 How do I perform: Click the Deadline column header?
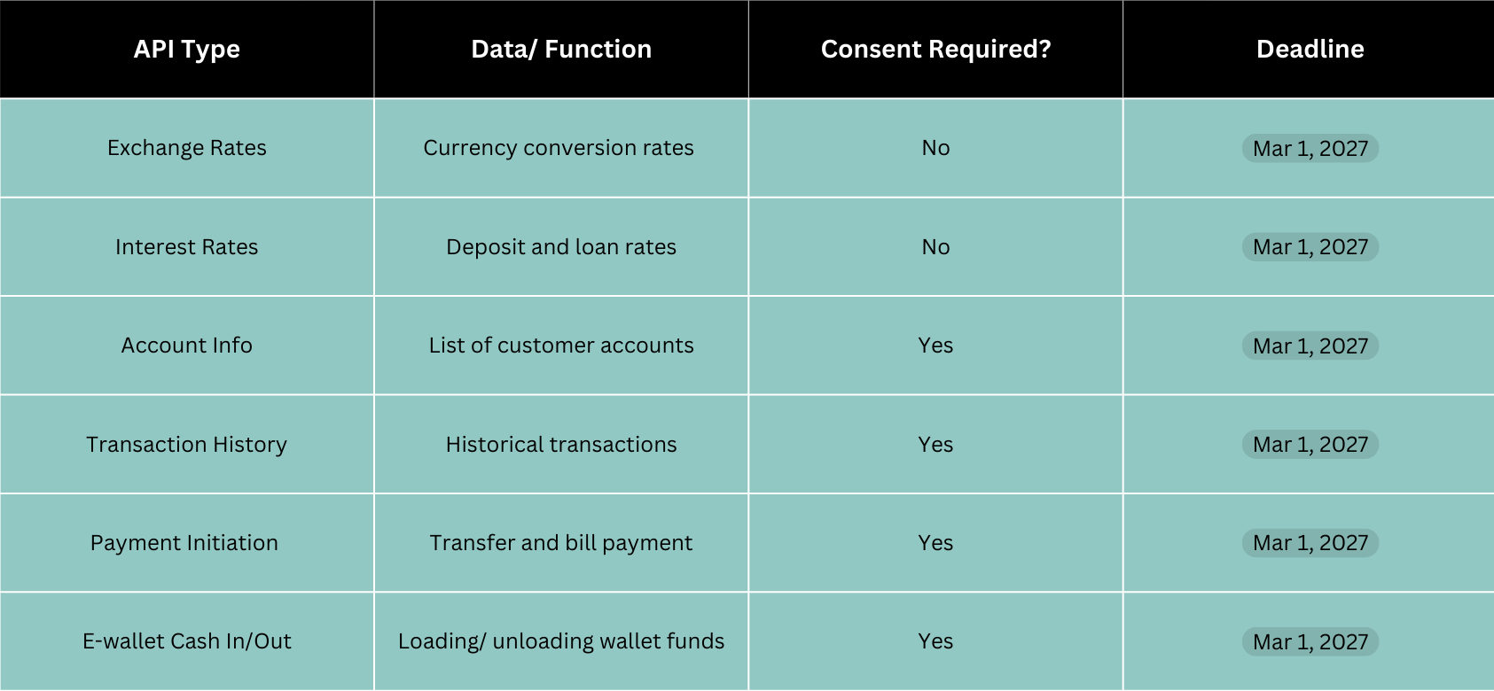point(1310,50)
